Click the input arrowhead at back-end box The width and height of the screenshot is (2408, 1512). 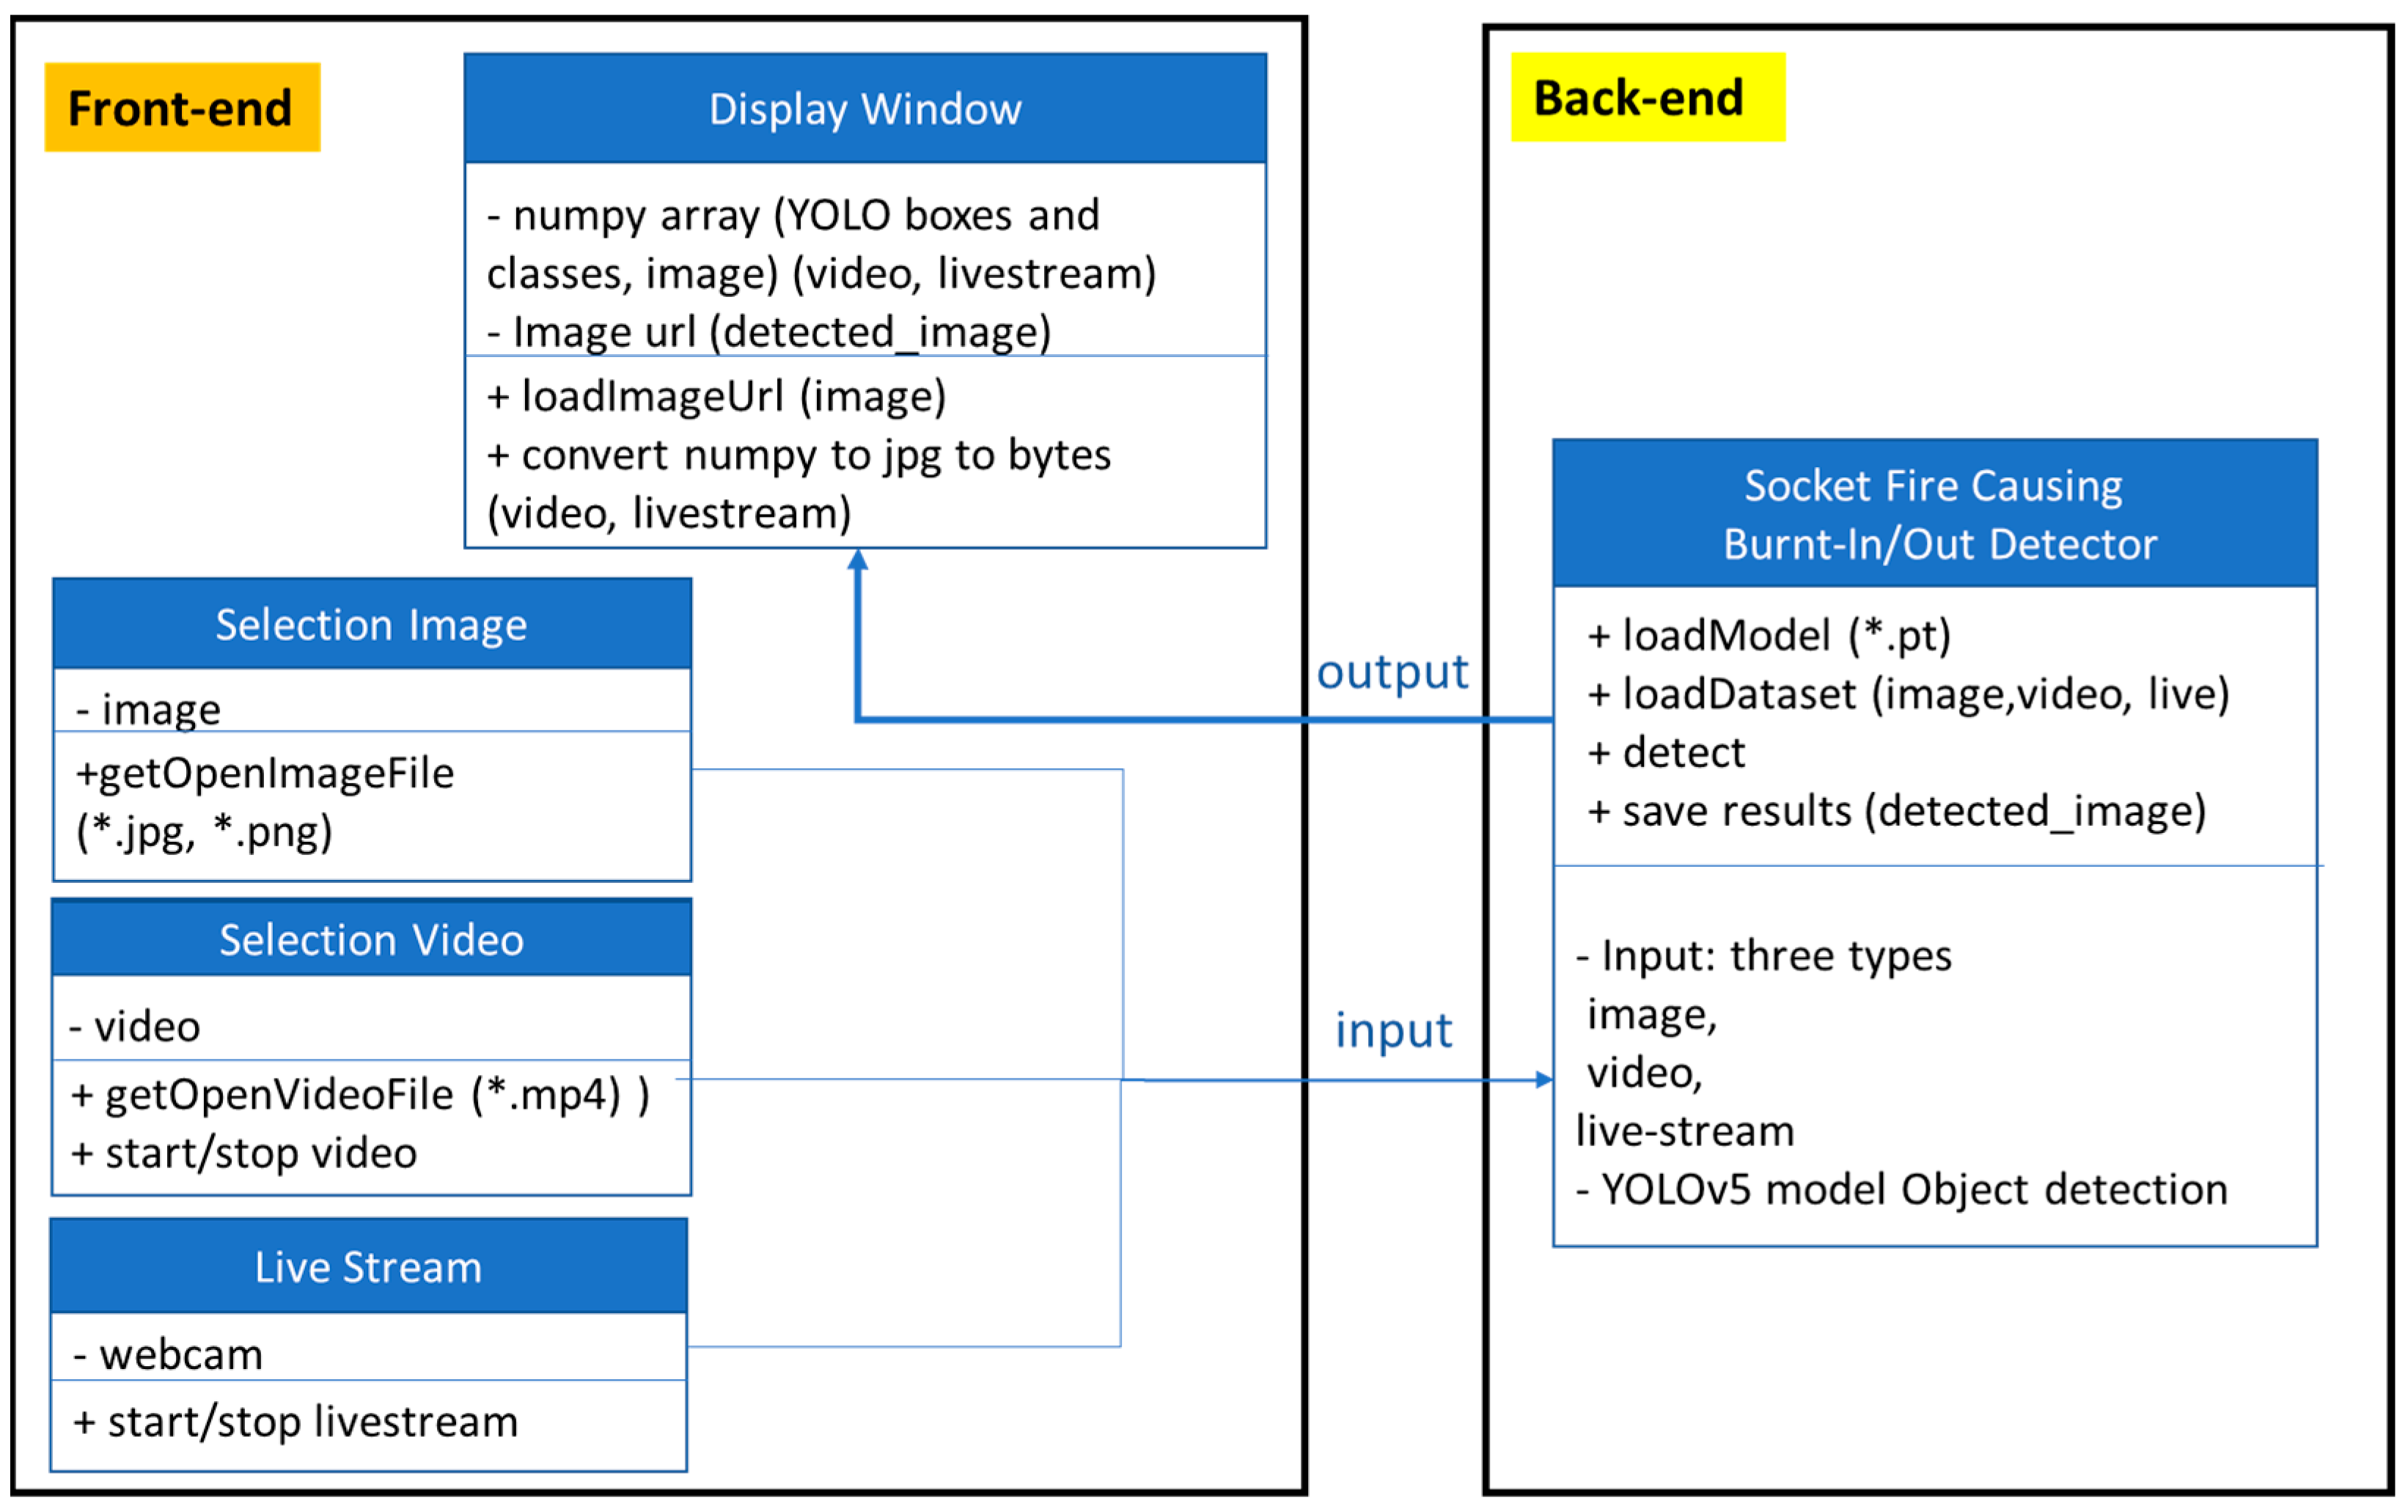pyautogui.click(x=1544, y=1079)
